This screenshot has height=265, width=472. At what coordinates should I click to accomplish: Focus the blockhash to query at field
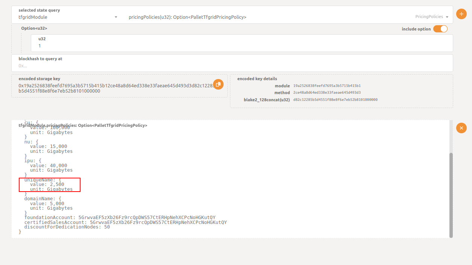click(x=231, y=65)
